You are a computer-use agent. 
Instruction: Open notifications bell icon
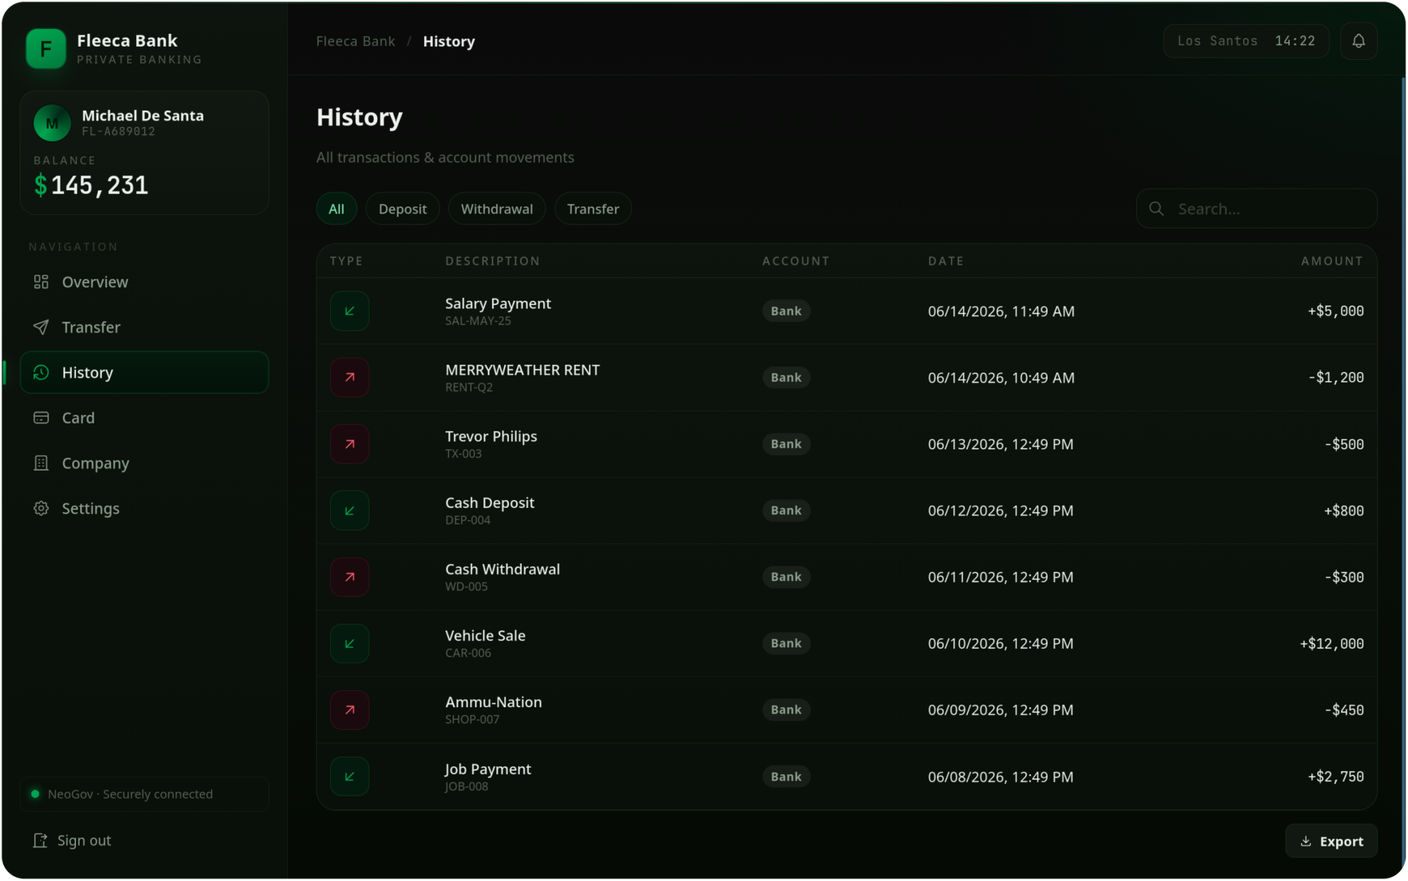[x=1358, y=41]
